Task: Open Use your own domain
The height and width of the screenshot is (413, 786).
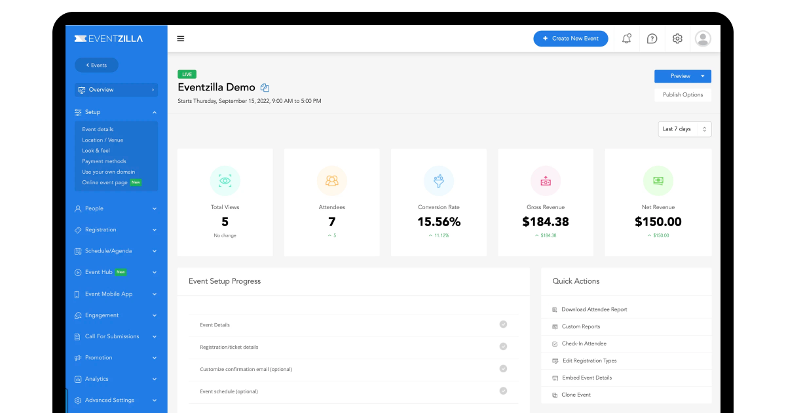Action: (x=109, y=172)
